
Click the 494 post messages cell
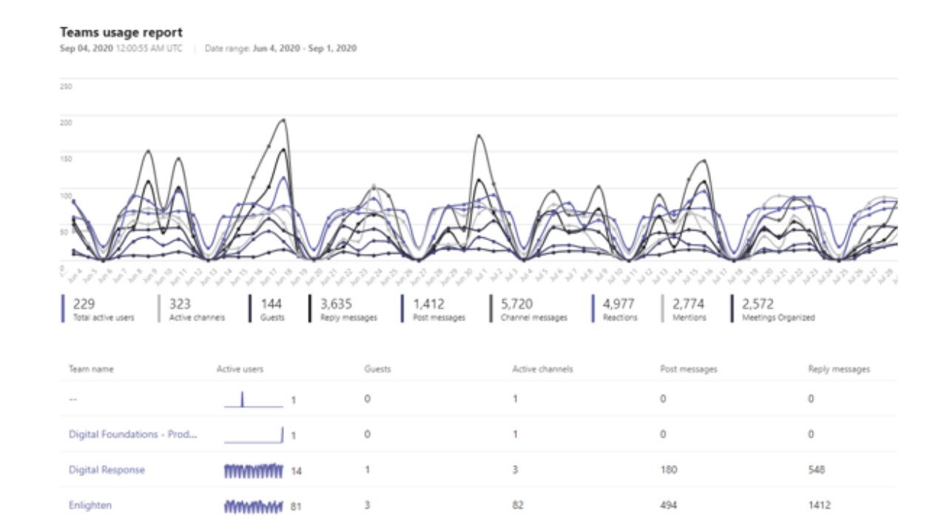[x=669, y=505]
